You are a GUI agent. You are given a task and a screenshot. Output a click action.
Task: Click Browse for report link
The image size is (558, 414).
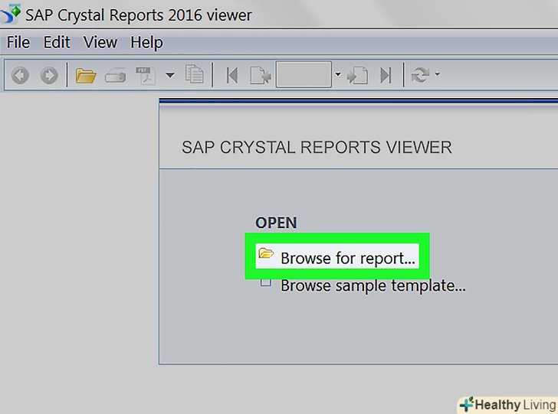pyautogui.click(x=348, y=259)
